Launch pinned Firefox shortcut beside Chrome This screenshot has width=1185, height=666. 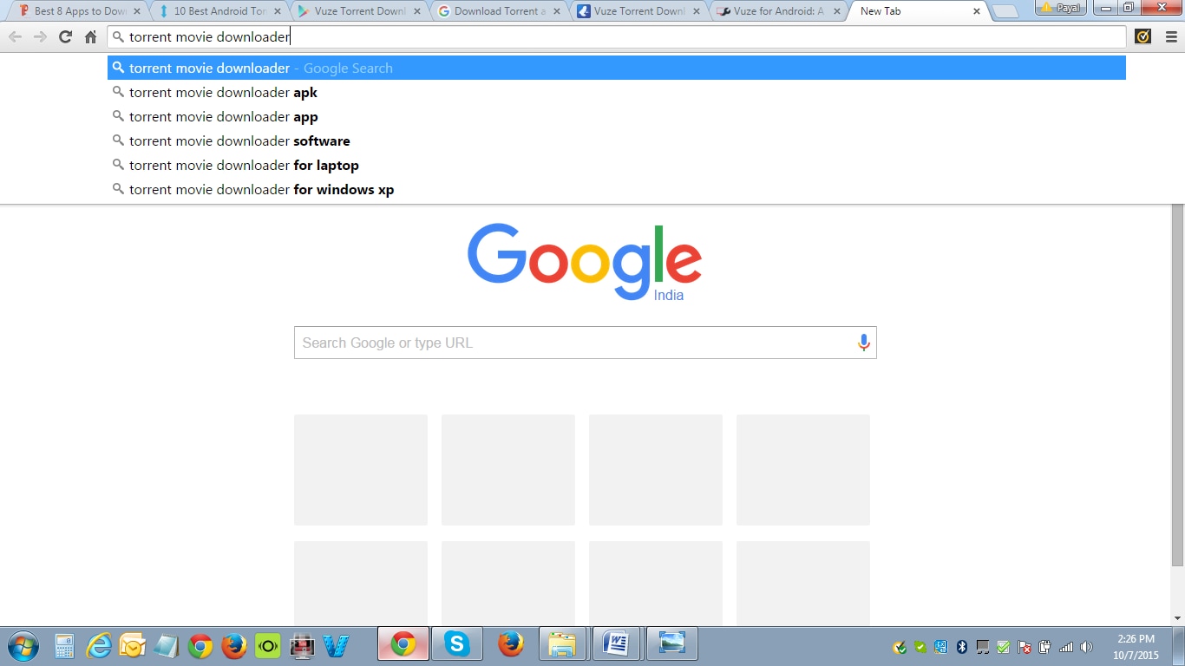[x=233, y=646]
